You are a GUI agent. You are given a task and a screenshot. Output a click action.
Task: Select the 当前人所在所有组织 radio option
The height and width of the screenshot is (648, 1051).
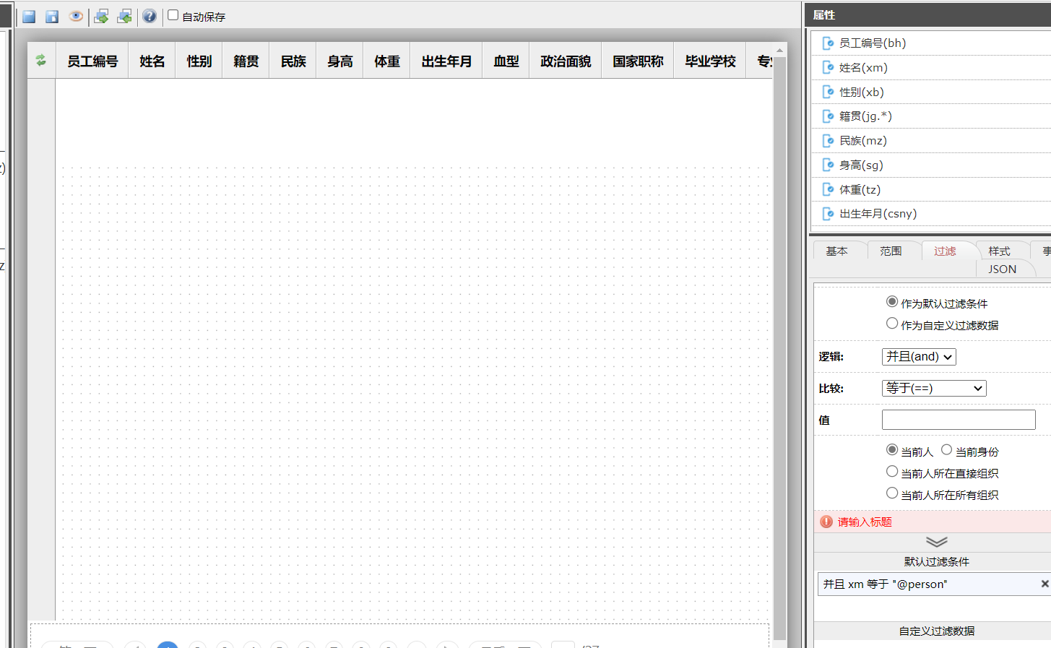tap(892, 493)
